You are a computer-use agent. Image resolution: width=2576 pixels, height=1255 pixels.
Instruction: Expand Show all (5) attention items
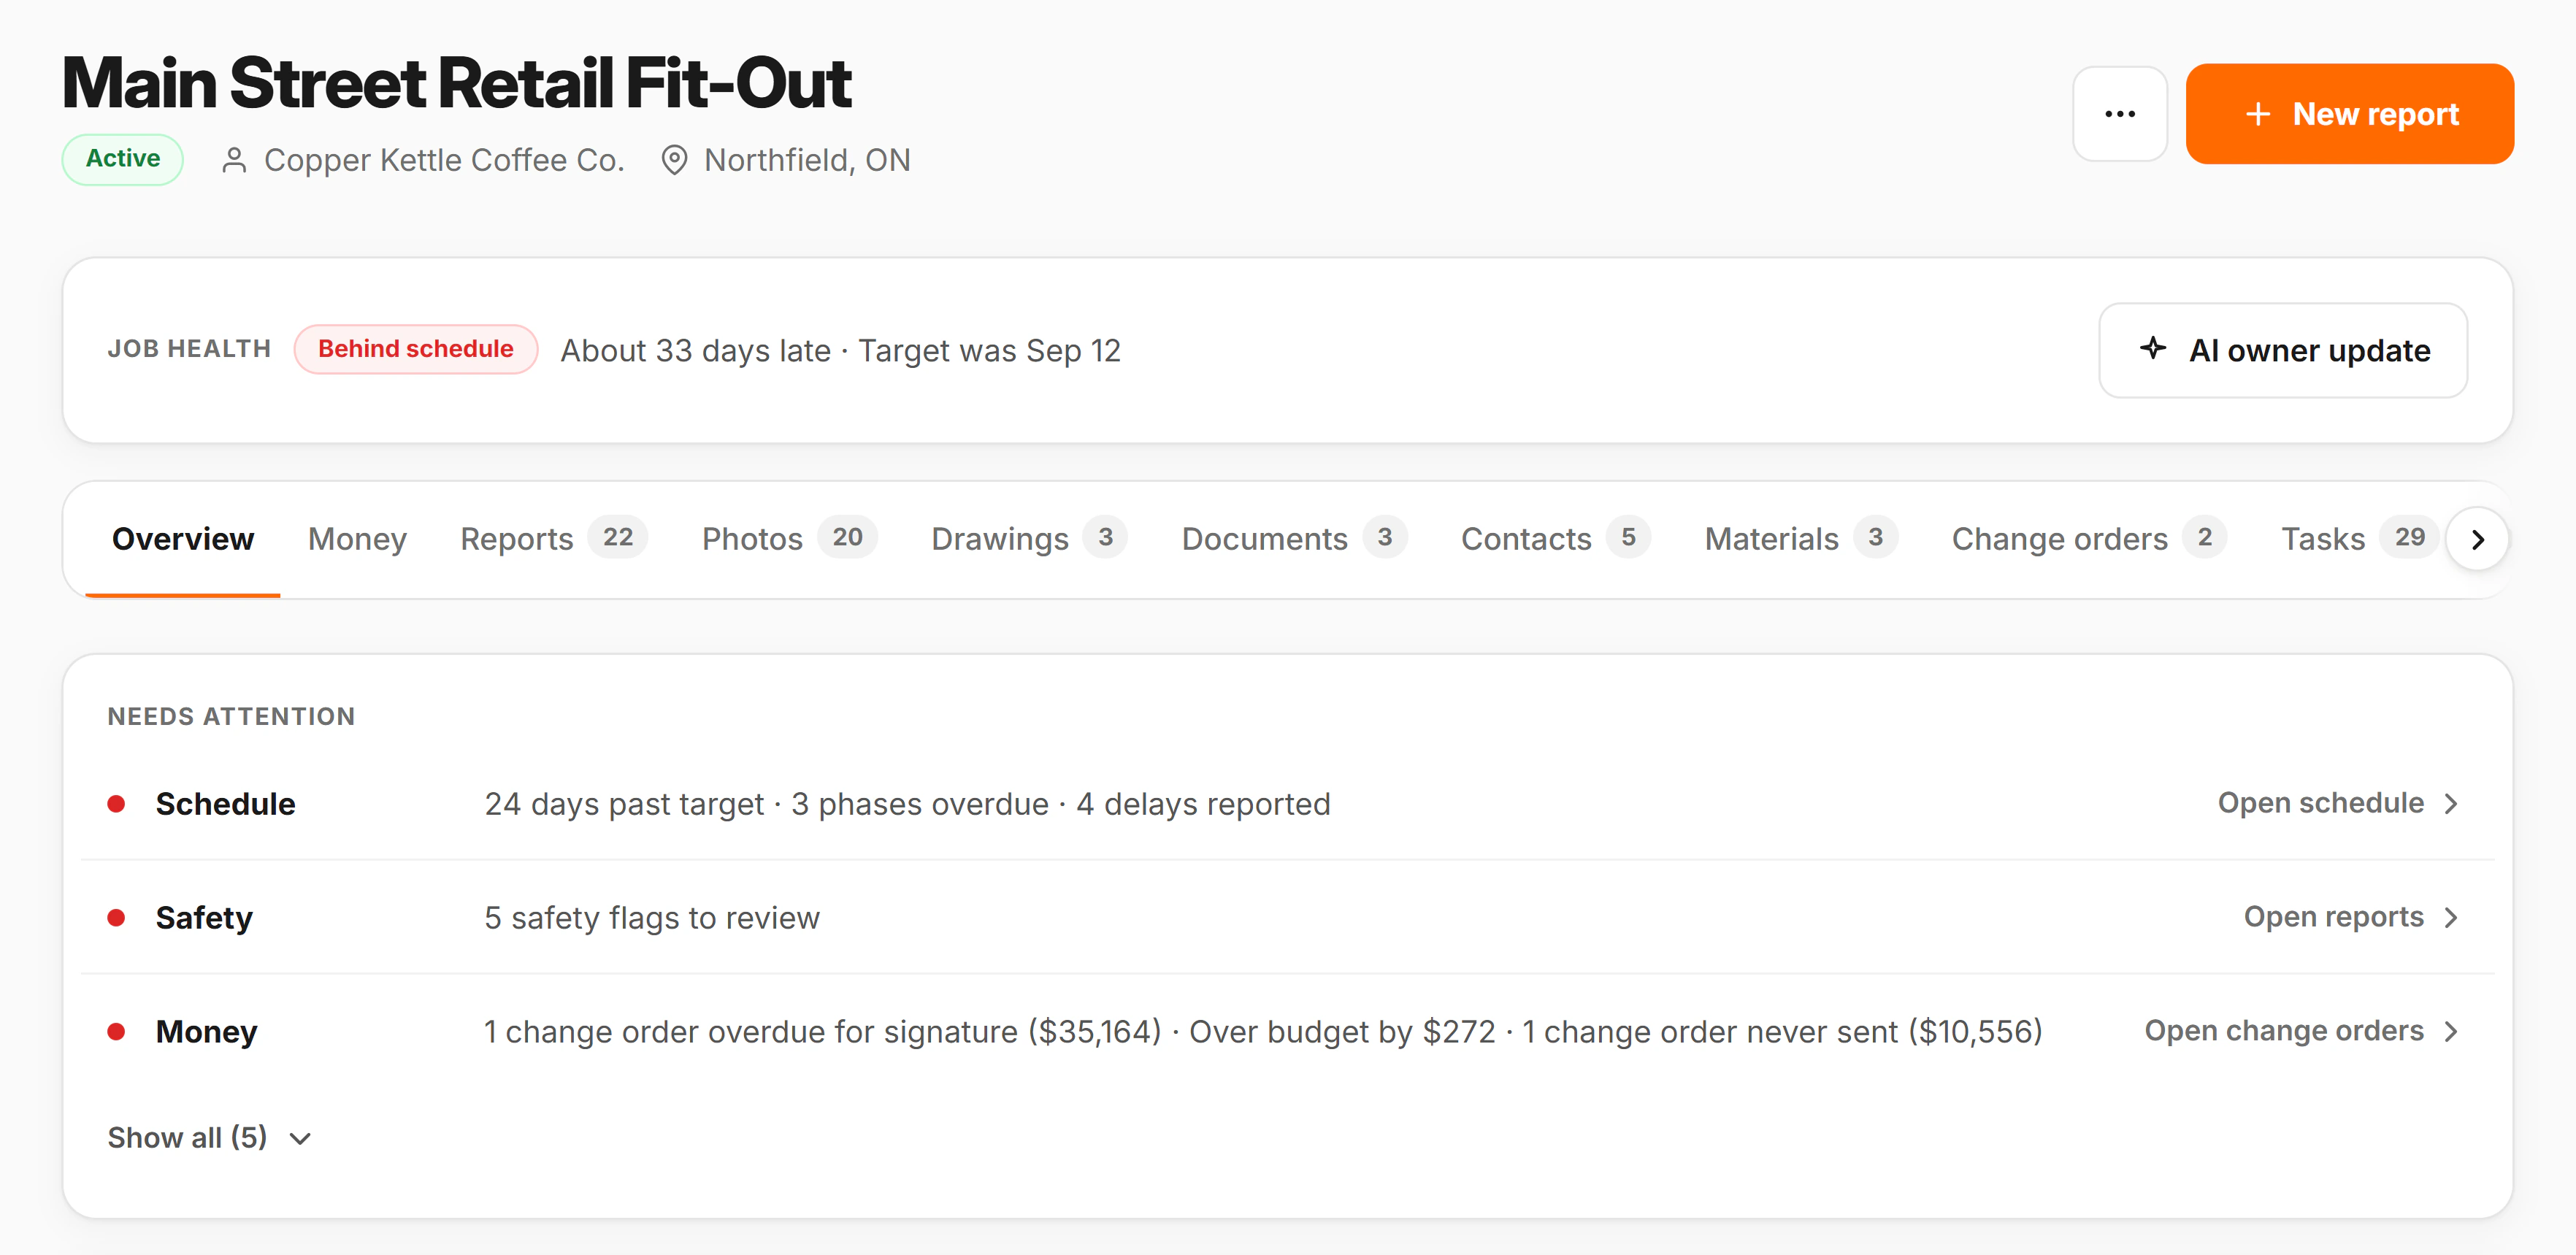210,1138
